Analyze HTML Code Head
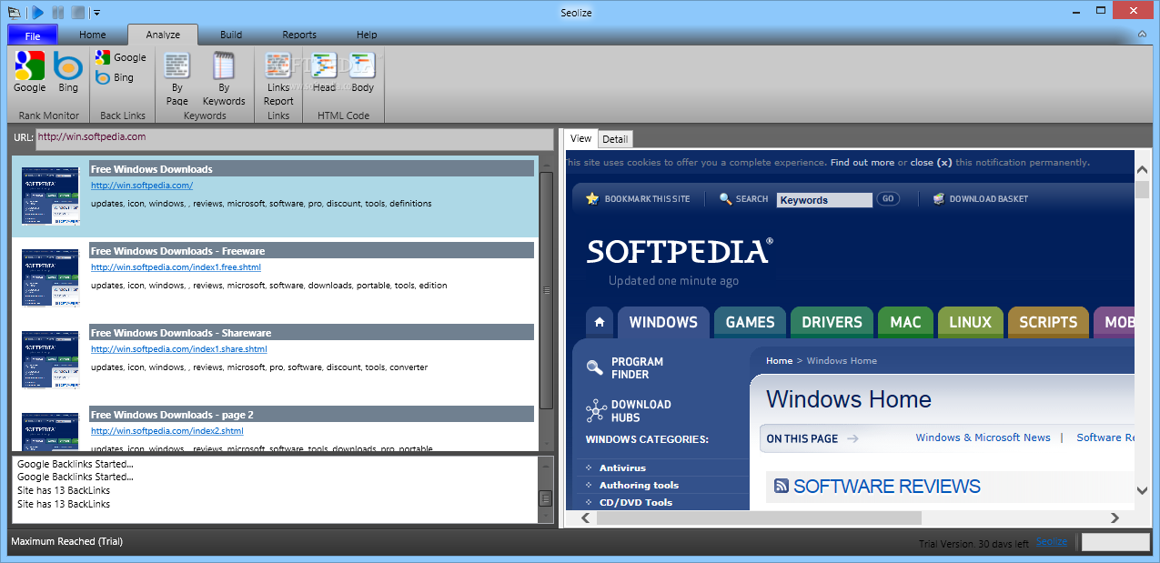This screenshot has height=563, width=1160. click(324, 73)
